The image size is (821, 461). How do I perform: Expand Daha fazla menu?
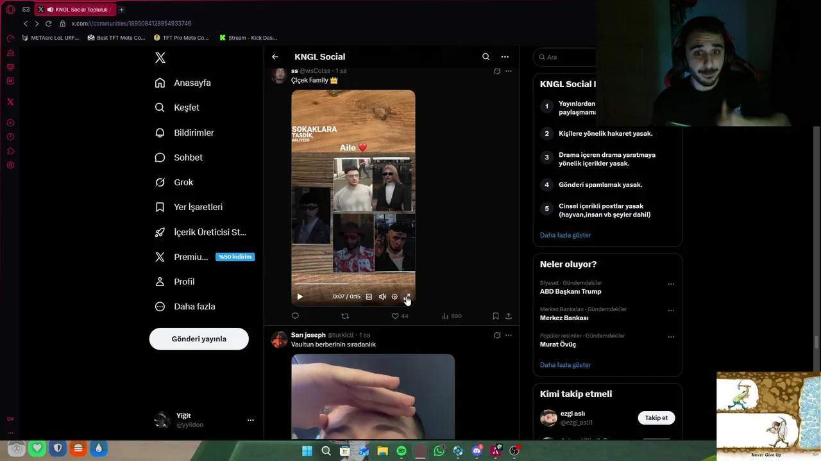coord(185,307)
